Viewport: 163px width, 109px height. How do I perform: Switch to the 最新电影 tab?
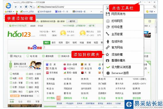(x=48, y=56)
